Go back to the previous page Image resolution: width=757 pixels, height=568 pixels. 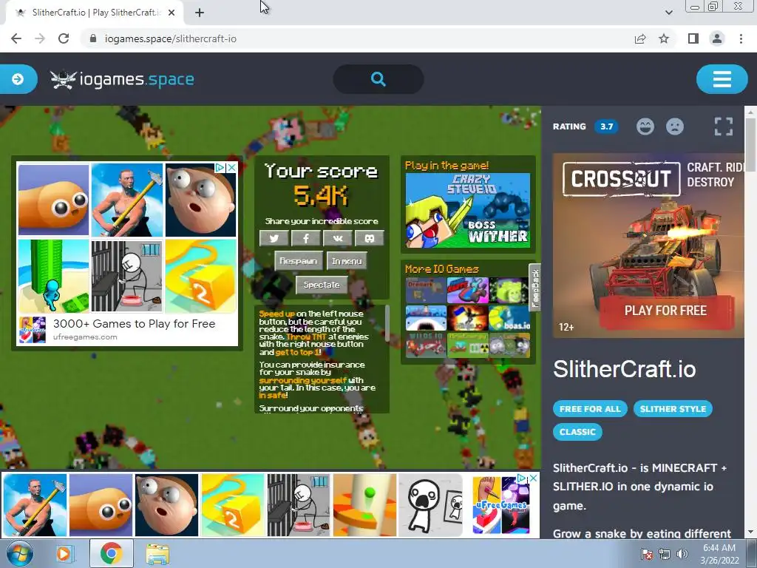[16, 38]
